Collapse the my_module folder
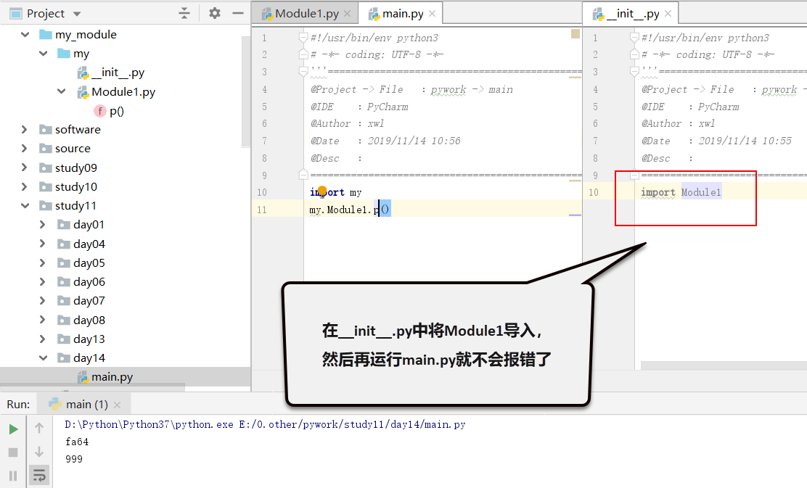The width and height of the screenshot is (807, 488). coord(26,33)
